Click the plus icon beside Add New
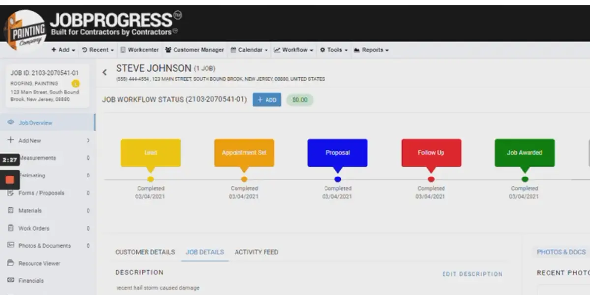This screenshot has height=295, width=590. [11, 140]
